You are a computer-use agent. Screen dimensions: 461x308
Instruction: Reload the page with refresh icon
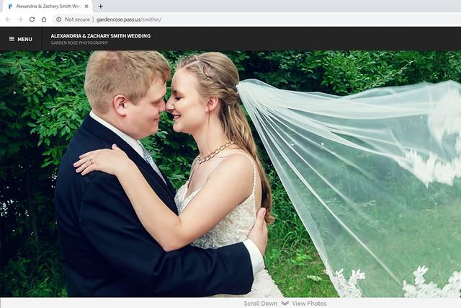coord(32,19)
